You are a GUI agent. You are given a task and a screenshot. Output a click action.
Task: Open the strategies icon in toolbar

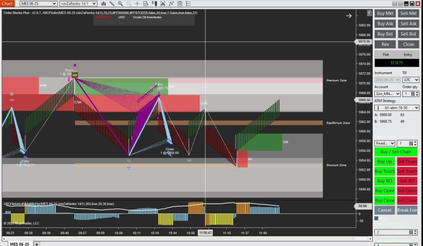point(171,3)
